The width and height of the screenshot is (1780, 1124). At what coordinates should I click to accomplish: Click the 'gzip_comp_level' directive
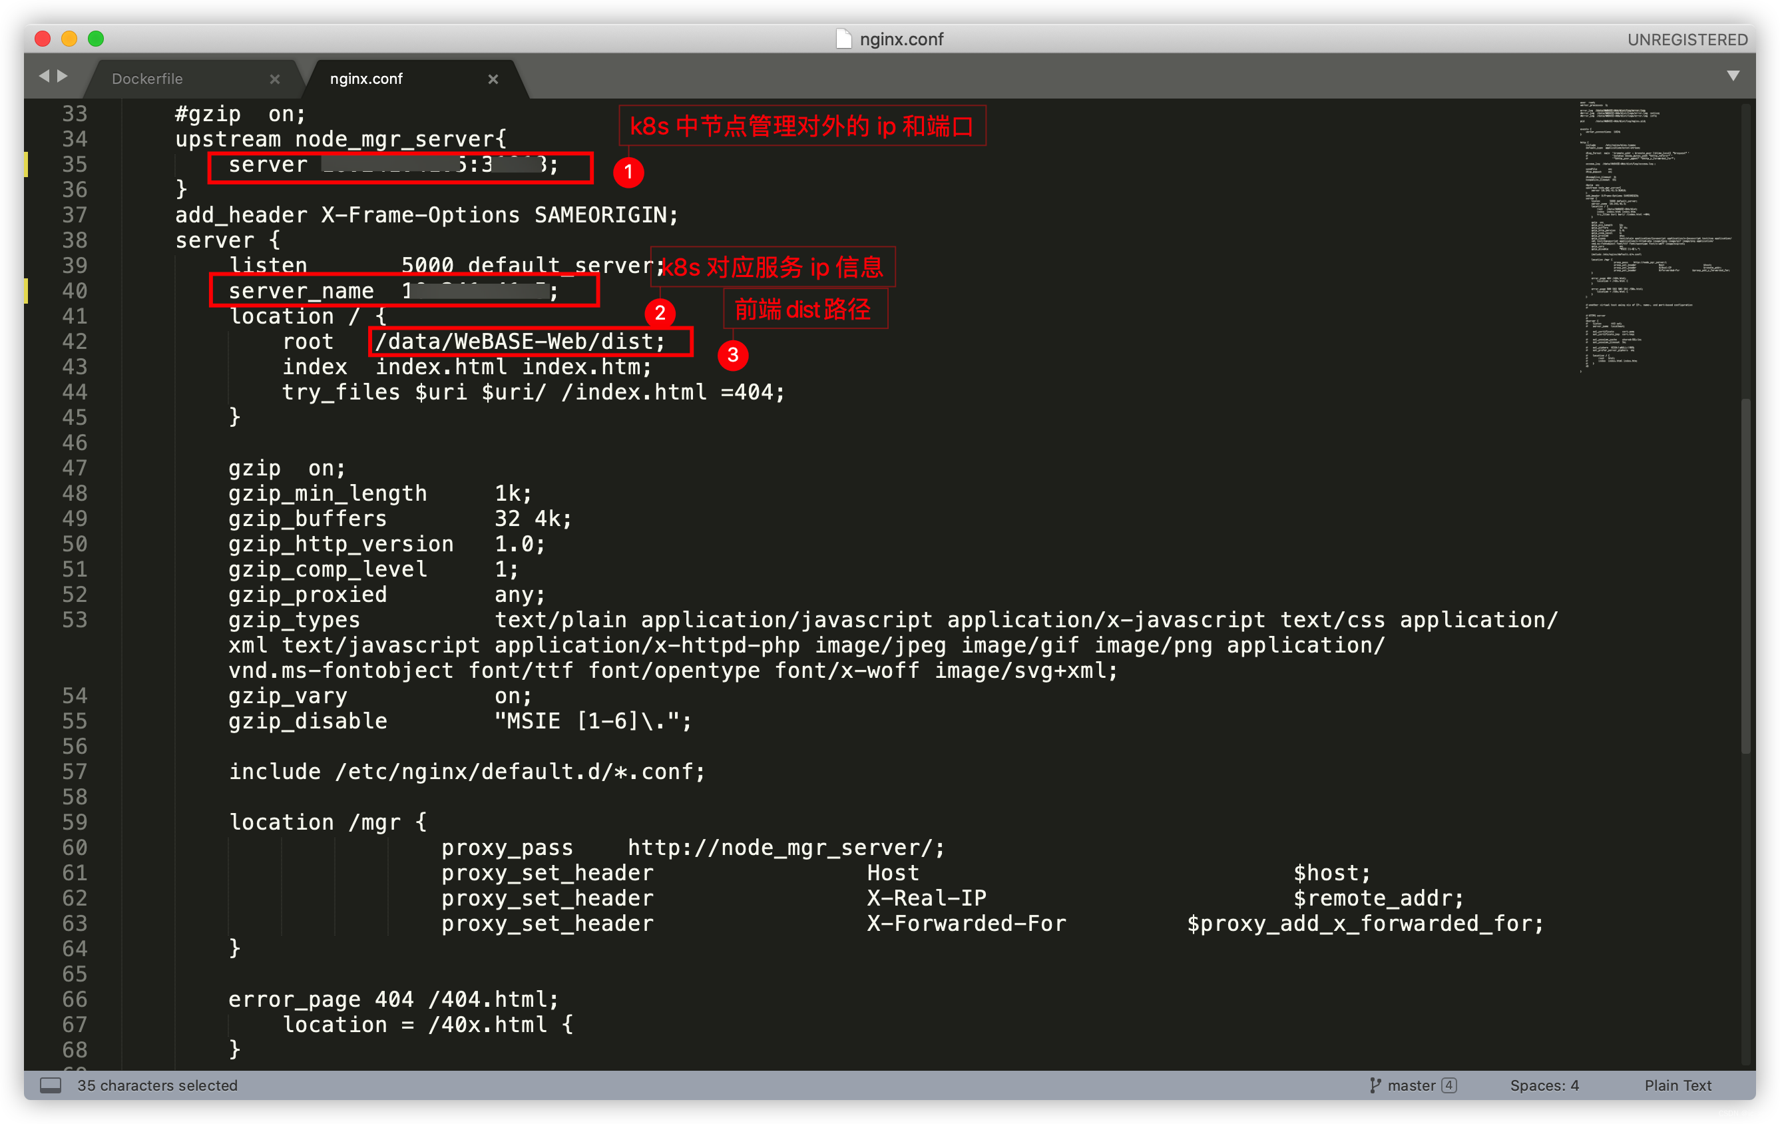[x=328, y=569]
